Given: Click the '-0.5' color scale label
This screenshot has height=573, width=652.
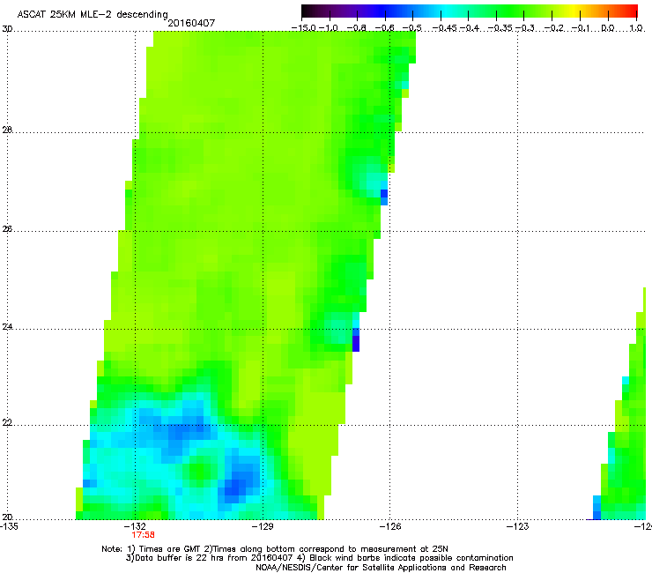Looking at the screenshot, I should pos(412,28).
